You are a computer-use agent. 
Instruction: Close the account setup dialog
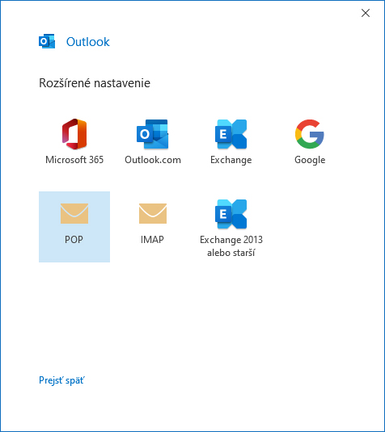pos(366,13)
